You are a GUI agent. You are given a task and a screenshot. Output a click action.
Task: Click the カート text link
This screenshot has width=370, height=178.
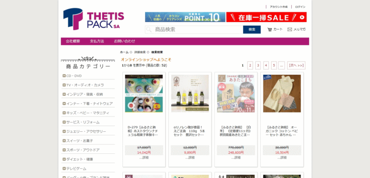coord(278,30)
